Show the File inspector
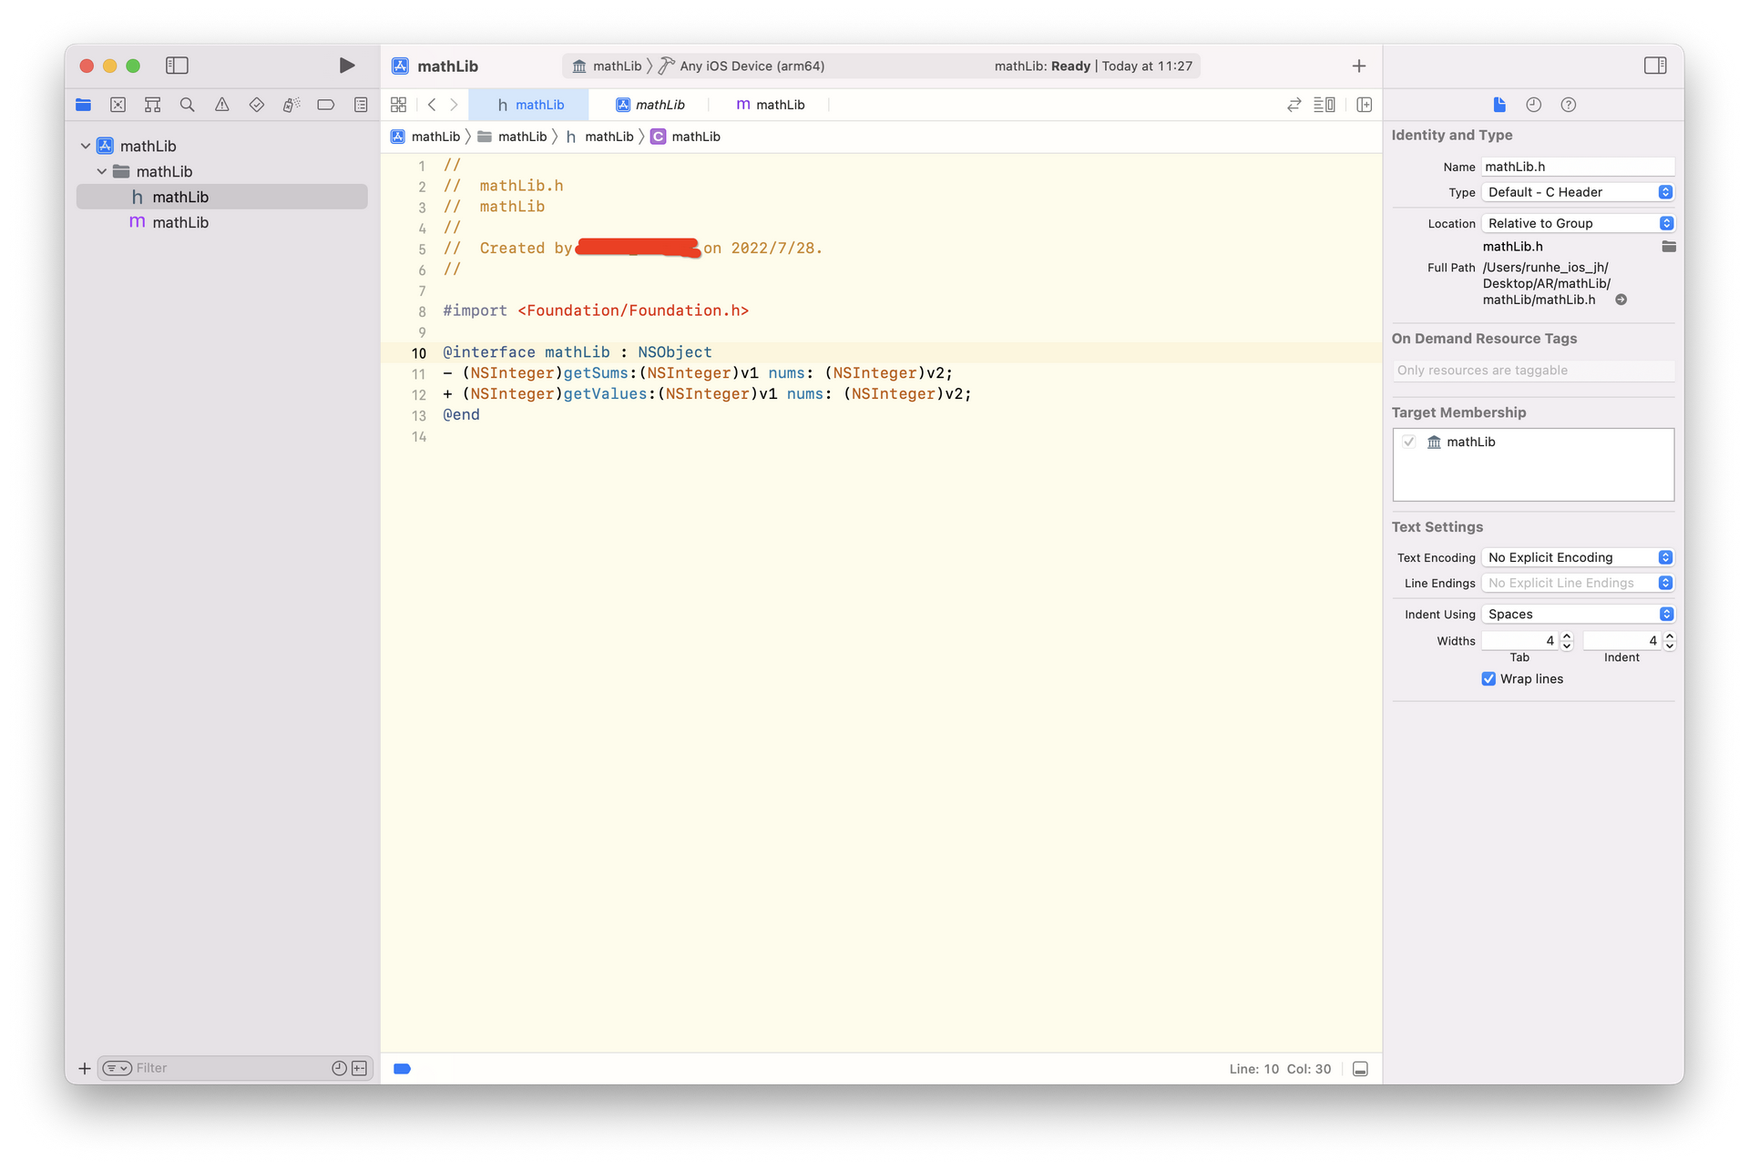 1499,105
